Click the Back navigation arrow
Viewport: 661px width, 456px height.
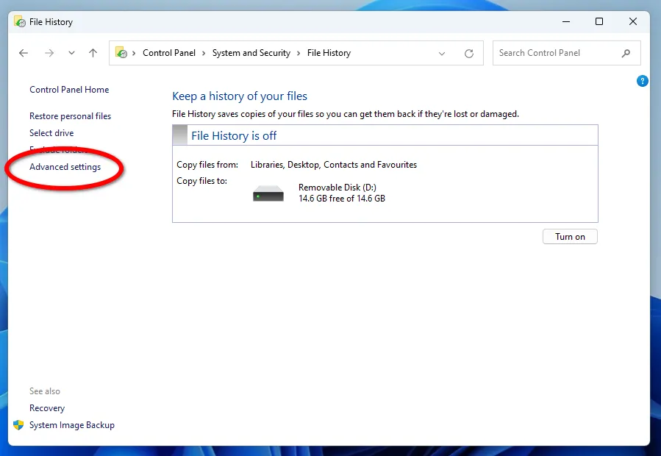coord(24,53)
